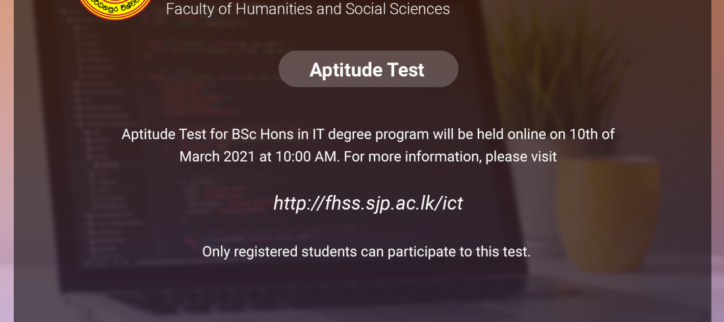
Task: Click the green plant leaves image
Action: tap(559, 79)
